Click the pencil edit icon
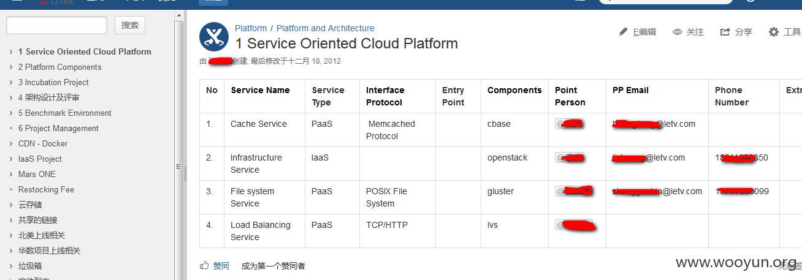Image resolution: width=802 pixels, height=280 pixels. coord(624,32)
